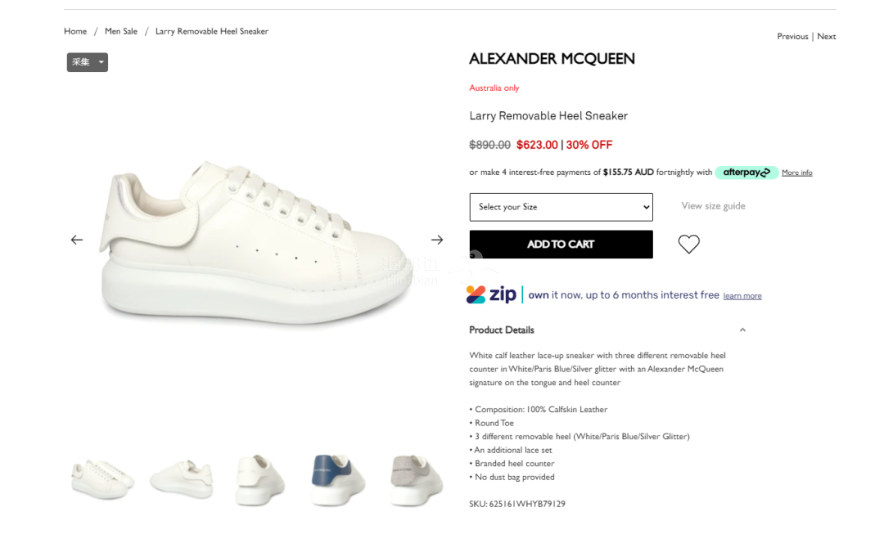Show next product image with right arrow

pyautogui.click(x=437, y=240)
